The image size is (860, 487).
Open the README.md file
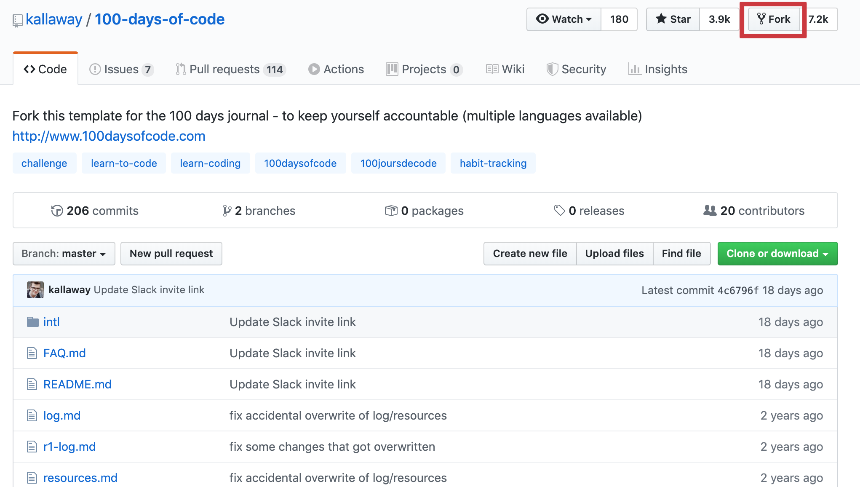coord(77,384)
